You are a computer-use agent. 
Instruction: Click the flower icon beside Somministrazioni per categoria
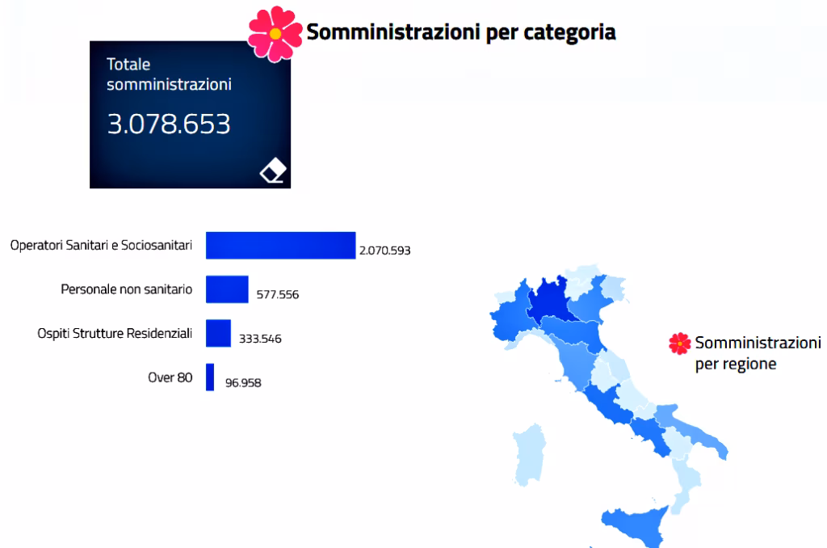[x=275, y=33]
